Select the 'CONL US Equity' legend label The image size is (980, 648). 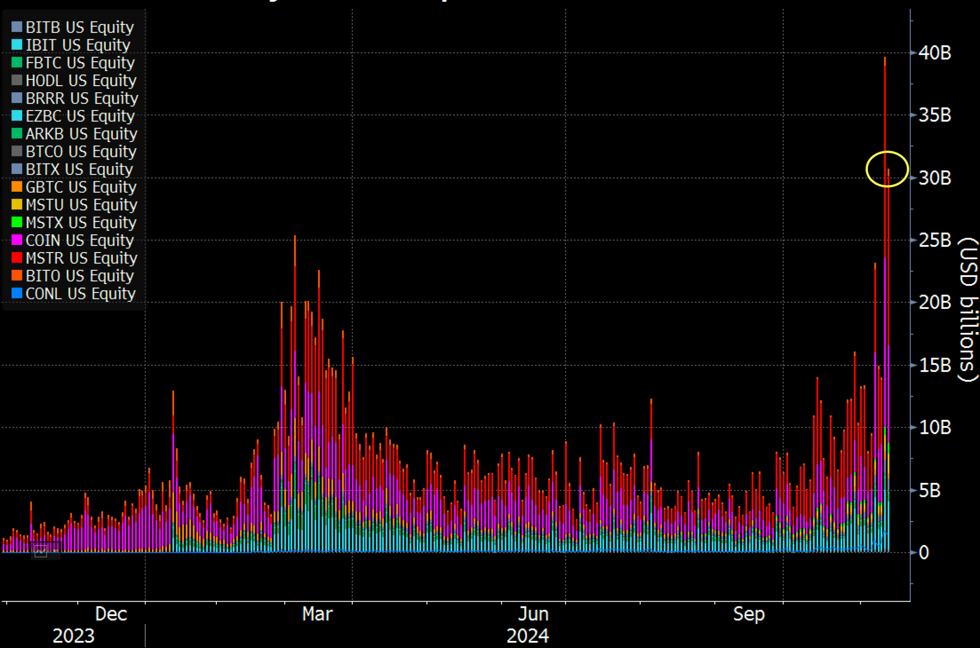[81, 294]
